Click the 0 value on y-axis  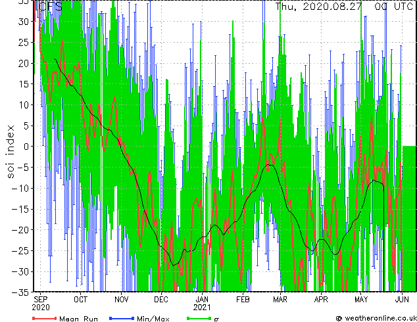[28, 147]
